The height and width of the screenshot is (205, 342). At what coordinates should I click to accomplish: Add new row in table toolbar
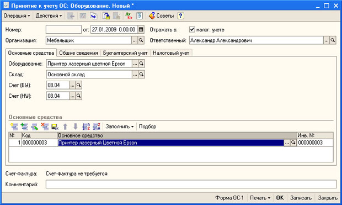[x=14, y=127]
